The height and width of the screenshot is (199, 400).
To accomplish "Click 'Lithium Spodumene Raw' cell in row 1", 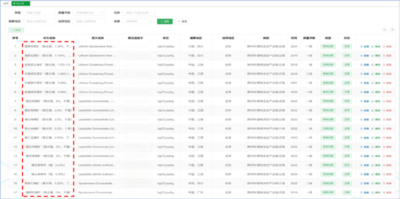I will pyautogui.click(x=97, y=46).
